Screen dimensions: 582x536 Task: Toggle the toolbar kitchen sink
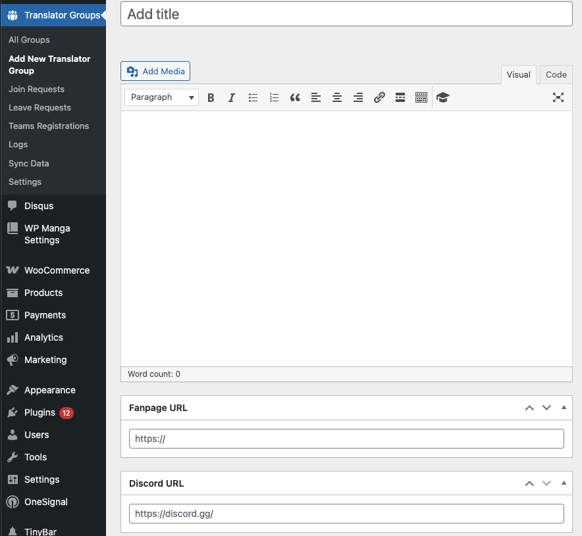point(421,97)
